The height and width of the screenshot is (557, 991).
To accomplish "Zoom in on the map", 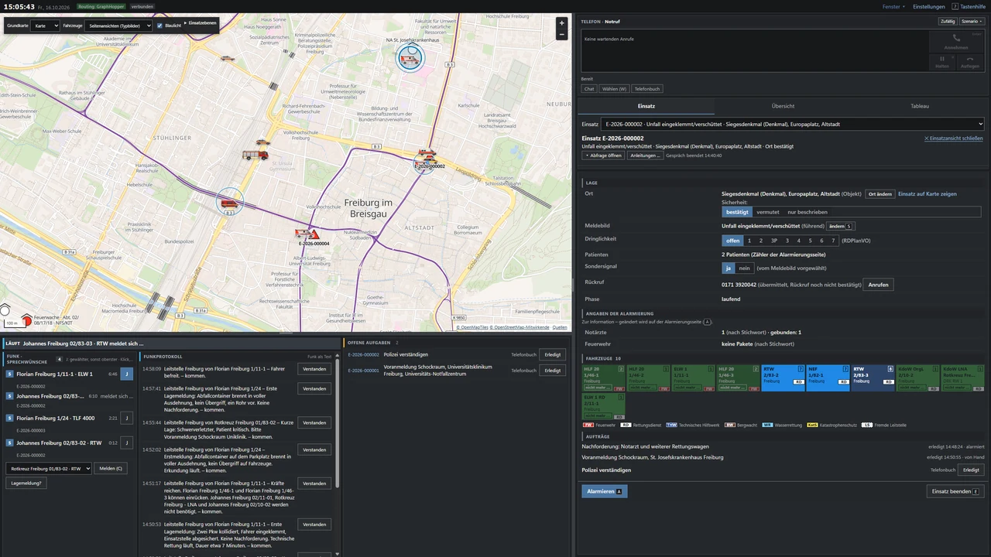I will [x=561, y=22].
